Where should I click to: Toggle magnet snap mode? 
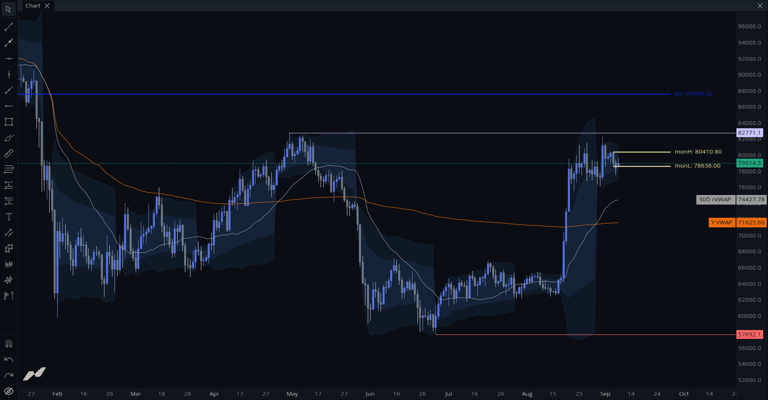click(x=8, y=344)
